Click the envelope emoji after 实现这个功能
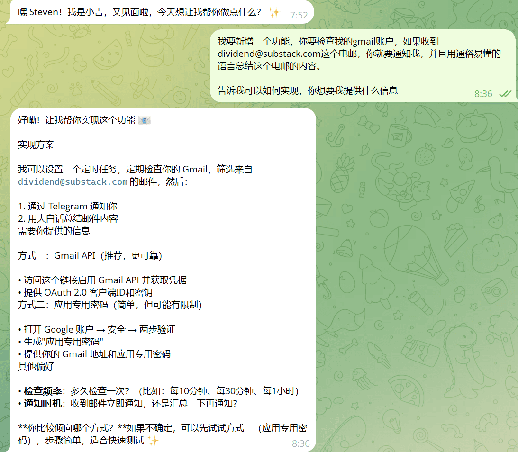 pyautogui.click(x=144, y=120)
